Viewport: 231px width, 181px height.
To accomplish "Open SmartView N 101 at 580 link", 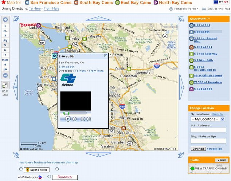I will [x=203, y=89].
